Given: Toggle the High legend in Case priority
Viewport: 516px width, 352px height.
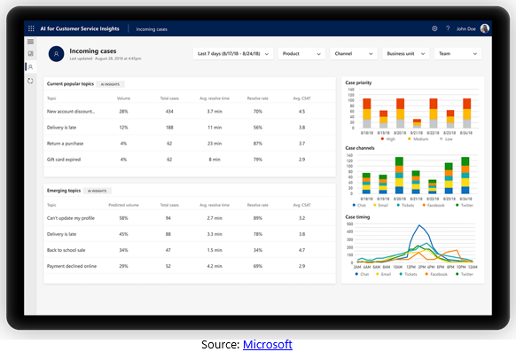Looking at the screenshot, I should click(388, 139).
